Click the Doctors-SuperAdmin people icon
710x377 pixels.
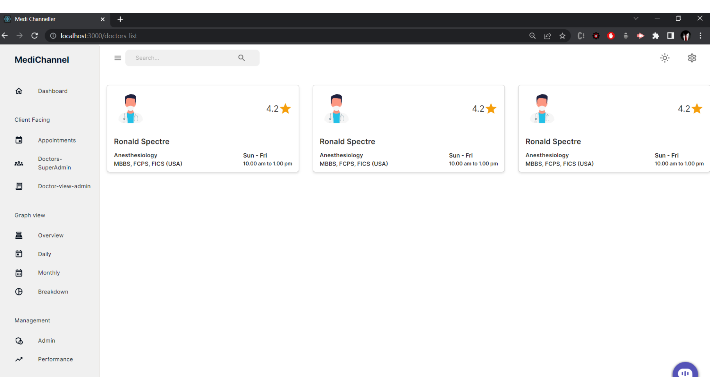click(x=19, y=163)
